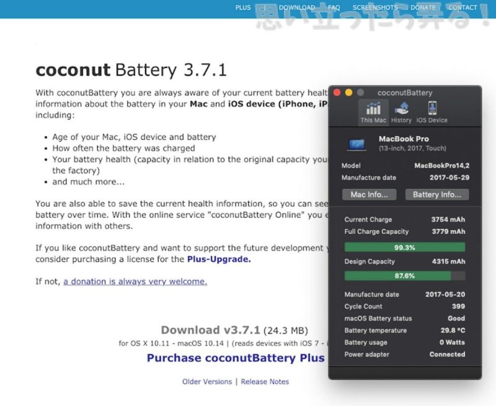496x406 pixels.
Task: Click the Battery usage '0 Watts' value
Action: click(x=452, y=342)
